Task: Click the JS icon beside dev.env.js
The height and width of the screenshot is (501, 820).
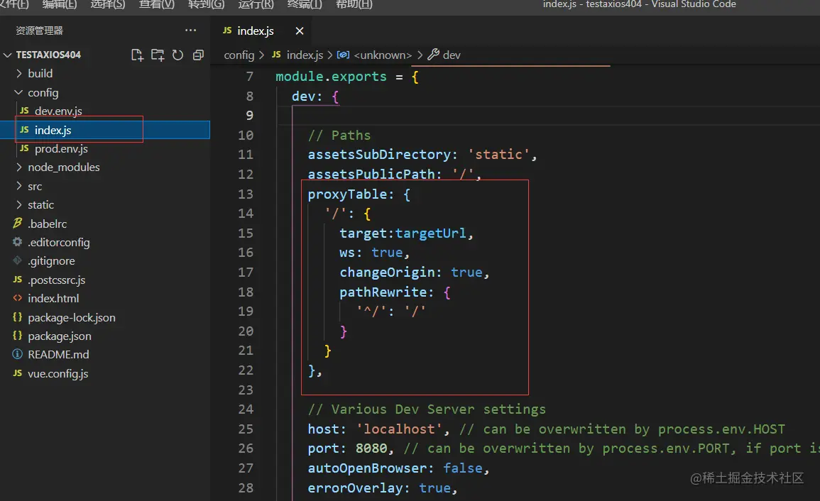Action: pos(24,110)
